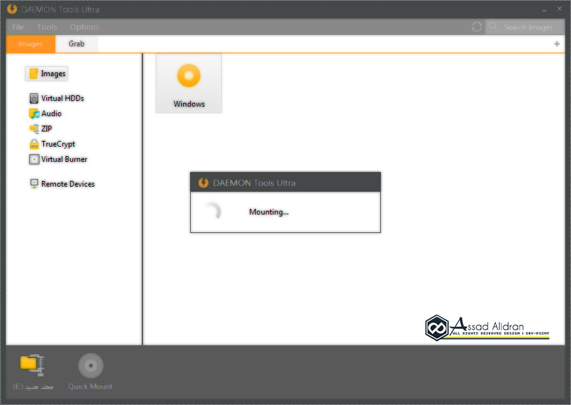This screenshot has height=405, width=571.
Task: Select Virtual Burner in sidebar
Action: 58,159
